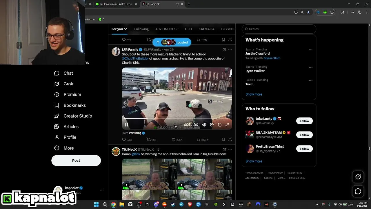
Task: Toggle picture-in-picture on the video
Action: coord(219,125)
